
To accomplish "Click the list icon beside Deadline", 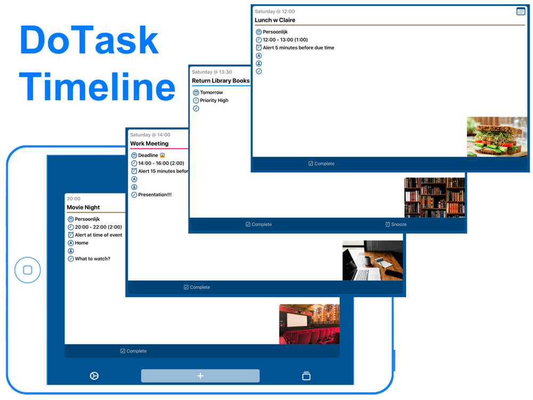I will [134, 155].
